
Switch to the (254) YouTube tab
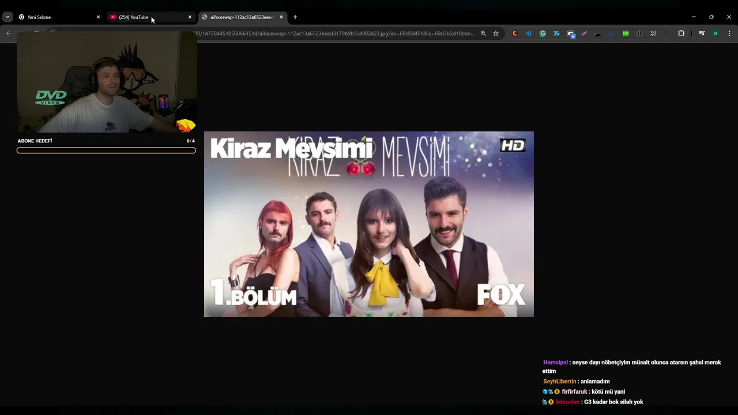point(150,17)
